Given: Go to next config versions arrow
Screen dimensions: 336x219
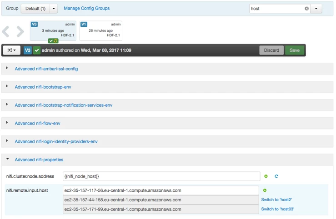Looking at the screenshot, I should tap(20, 31).
